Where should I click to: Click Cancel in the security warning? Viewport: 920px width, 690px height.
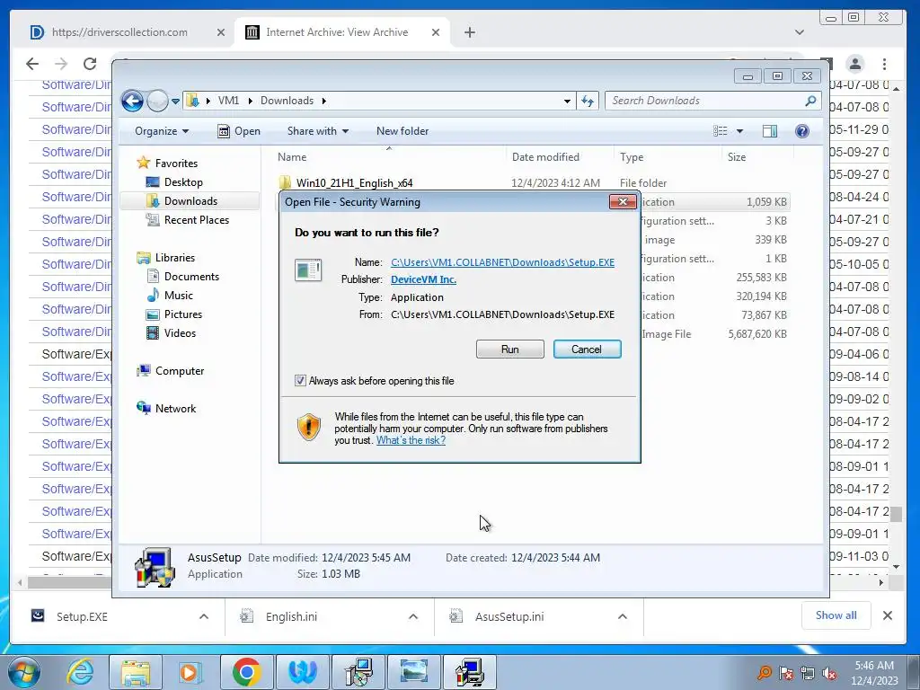[587, 349]
